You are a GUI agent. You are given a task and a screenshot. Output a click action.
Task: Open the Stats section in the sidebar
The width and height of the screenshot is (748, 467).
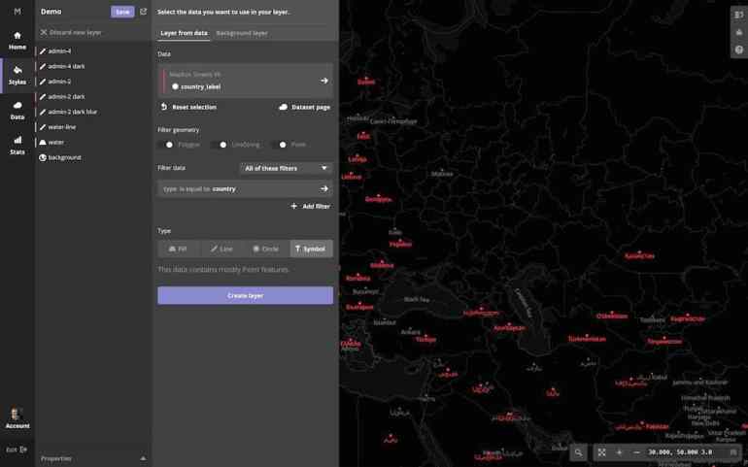[x=17, y=146]
